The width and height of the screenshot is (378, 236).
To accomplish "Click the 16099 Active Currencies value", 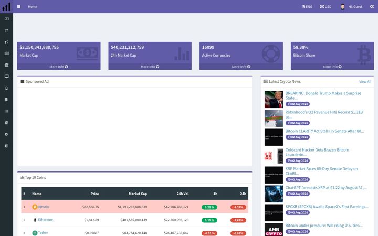I will click(208, 47).
